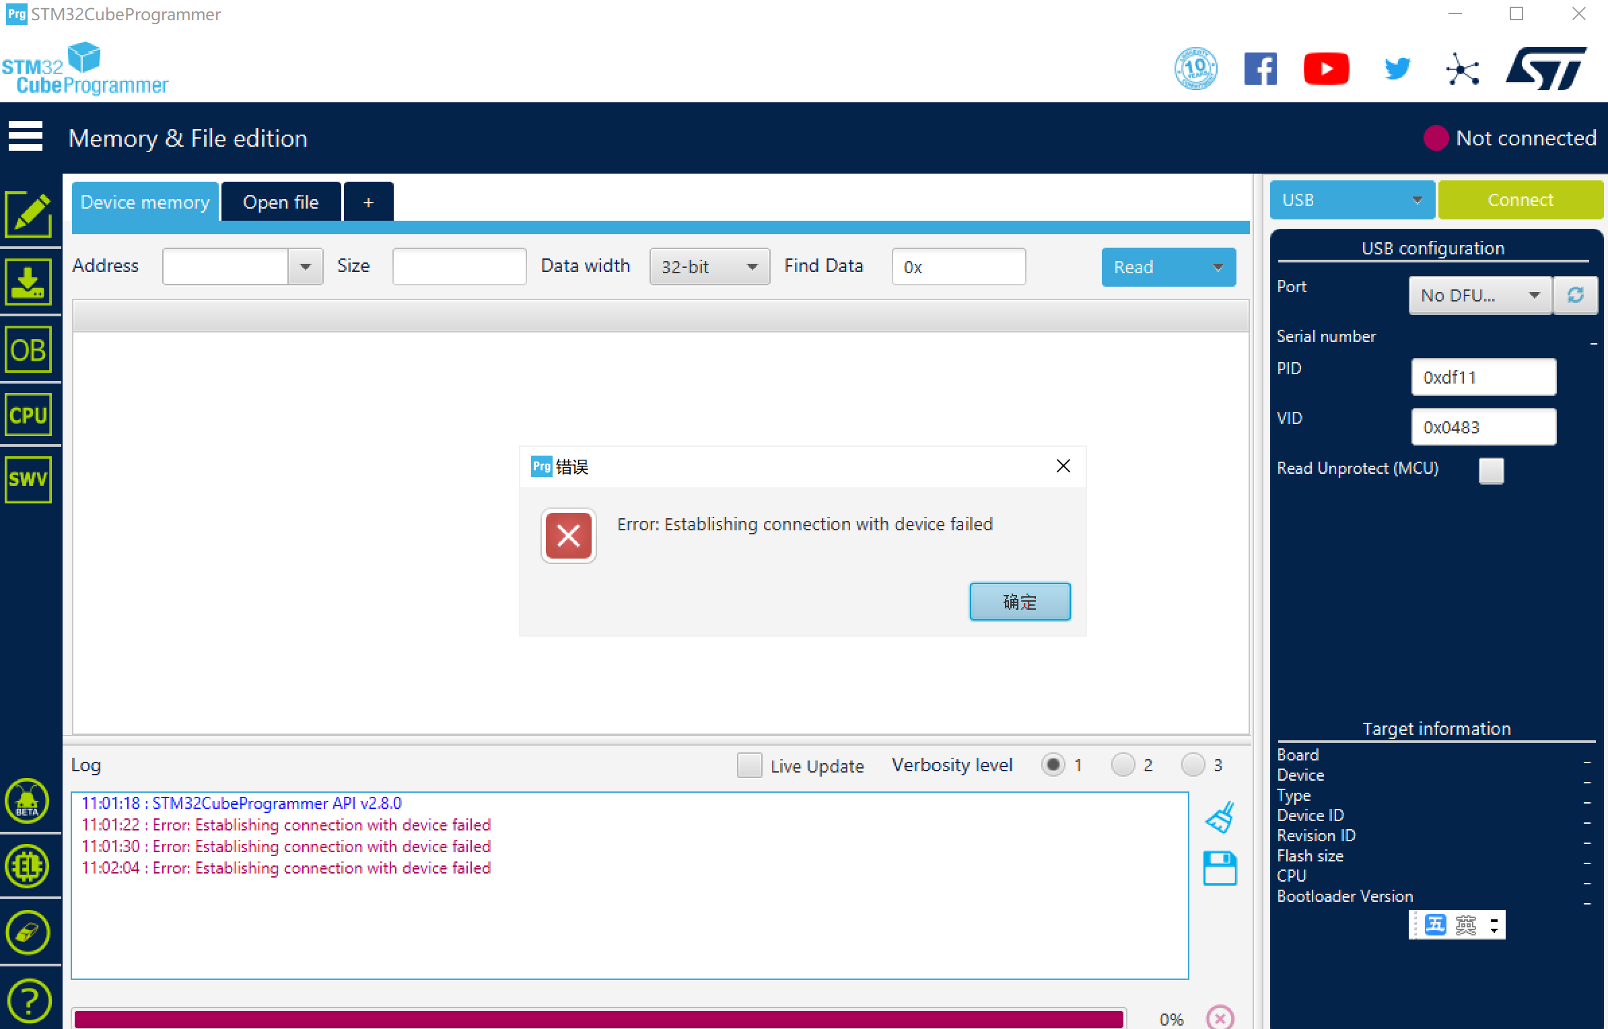Open the Twitter link icon
Image resolution: width=1608 pixels, height=1029 pixels.
[1397, 69]
